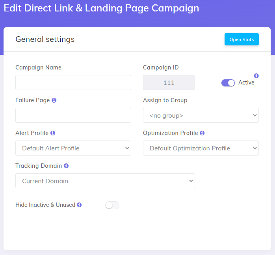Click the info icon above the Active label
The height and width of the screenshot is (255, 275).
(256, 76)
